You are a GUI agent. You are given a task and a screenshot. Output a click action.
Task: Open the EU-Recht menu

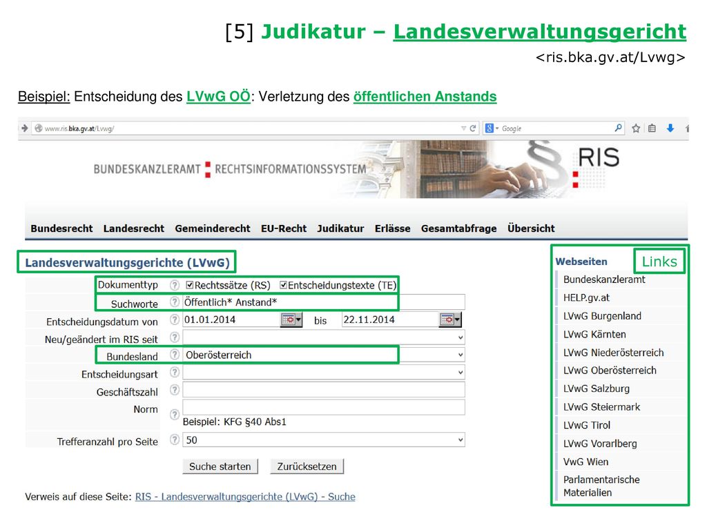[x=284, y=228]
